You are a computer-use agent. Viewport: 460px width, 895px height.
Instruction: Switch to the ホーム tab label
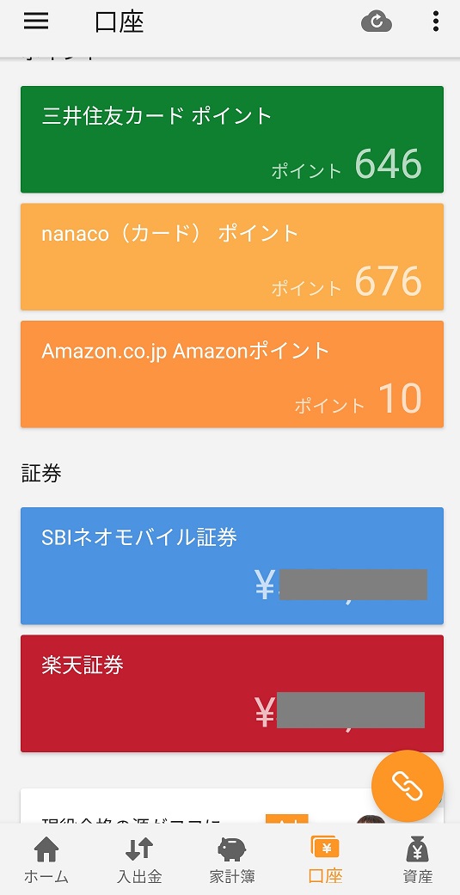pyautogui.click(x=46, y=877)
